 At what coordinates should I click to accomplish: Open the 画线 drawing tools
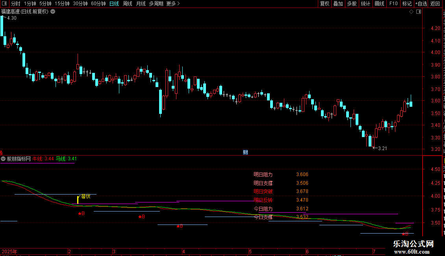click(380, 4)
